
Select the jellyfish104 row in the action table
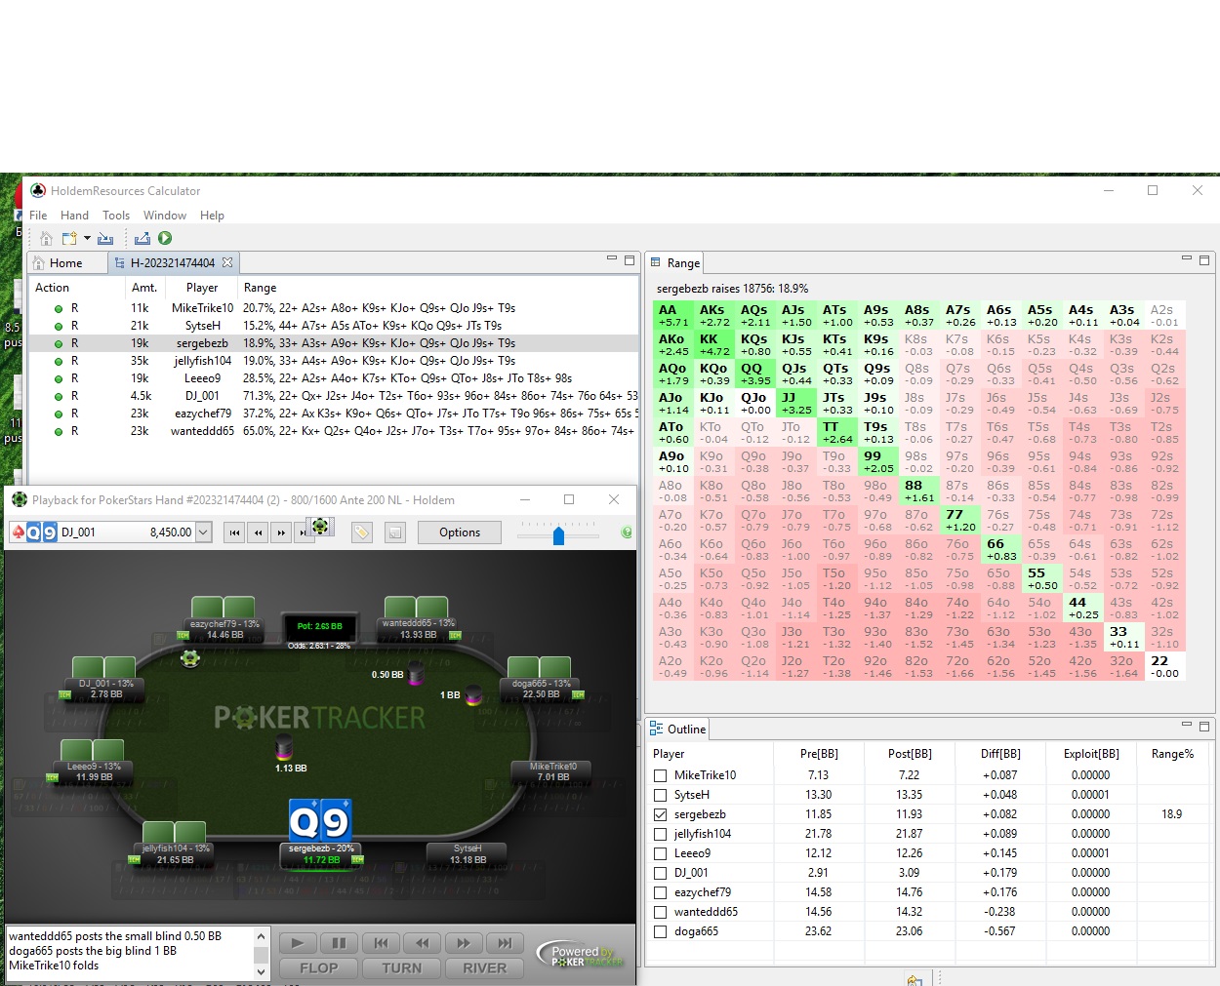pyautogui.click(x=334, y=361)
